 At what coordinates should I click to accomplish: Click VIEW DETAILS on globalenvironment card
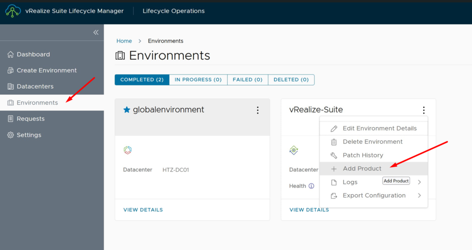[143, 210]
